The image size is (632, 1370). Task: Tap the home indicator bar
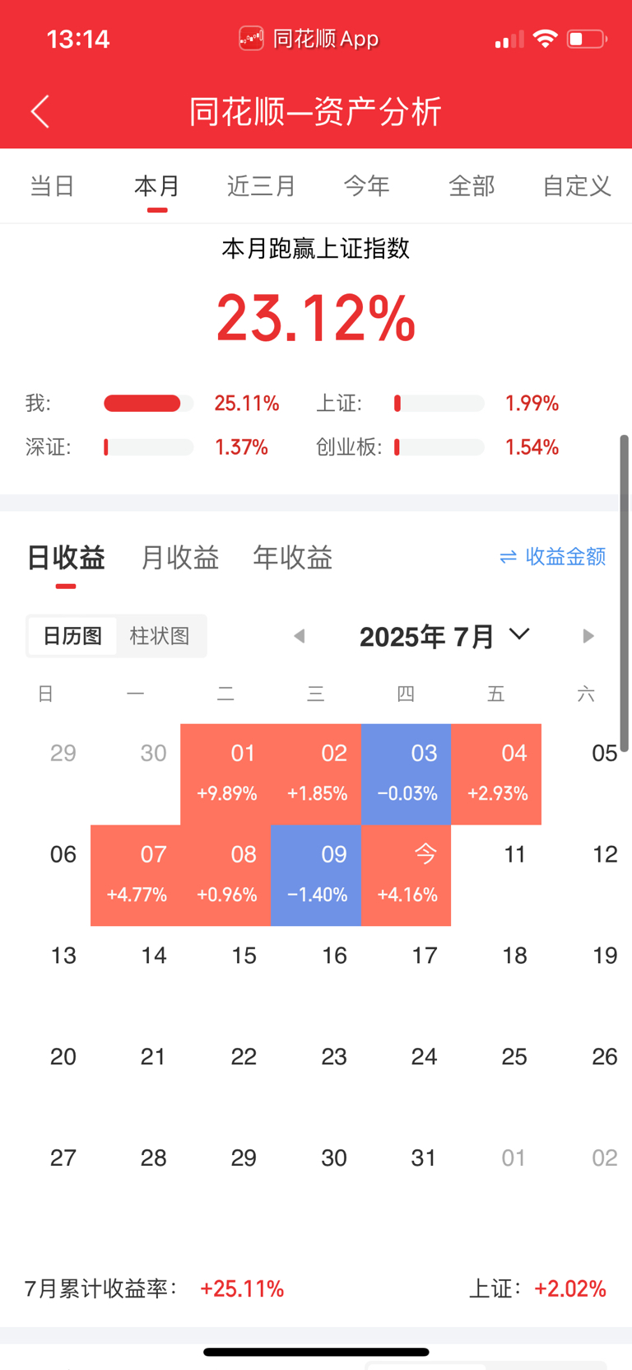click(316, 1352)
